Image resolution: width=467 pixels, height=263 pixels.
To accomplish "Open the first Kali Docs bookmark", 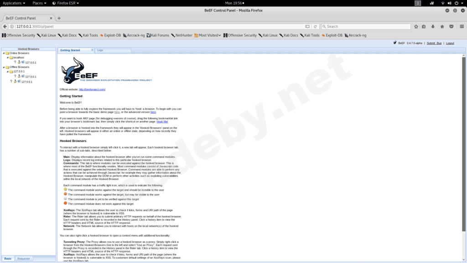I will [67, 35].
